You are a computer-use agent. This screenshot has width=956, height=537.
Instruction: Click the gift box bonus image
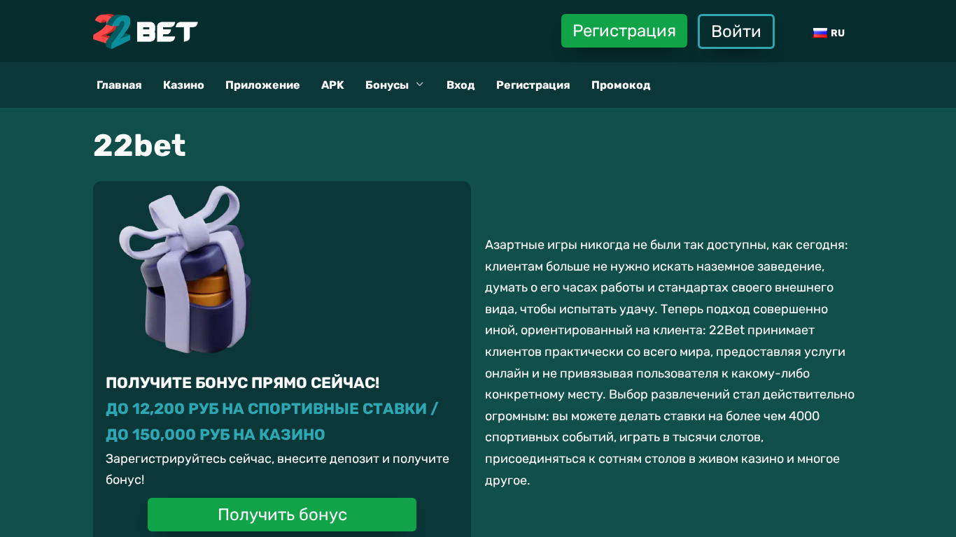point(185,269)
